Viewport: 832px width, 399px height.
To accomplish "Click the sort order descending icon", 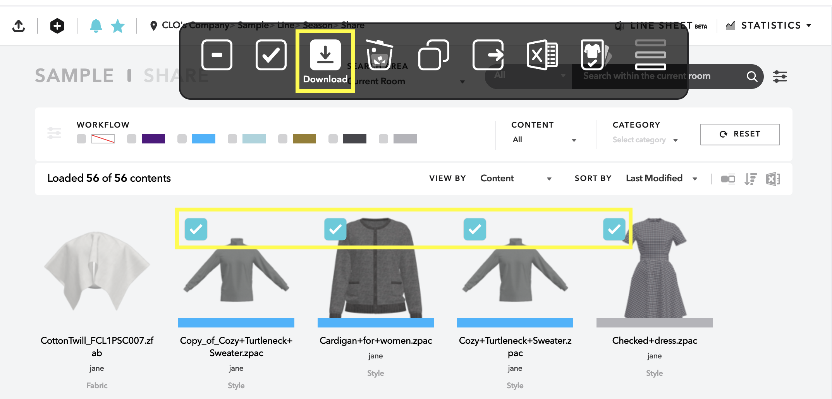I will tap(751, 179).
